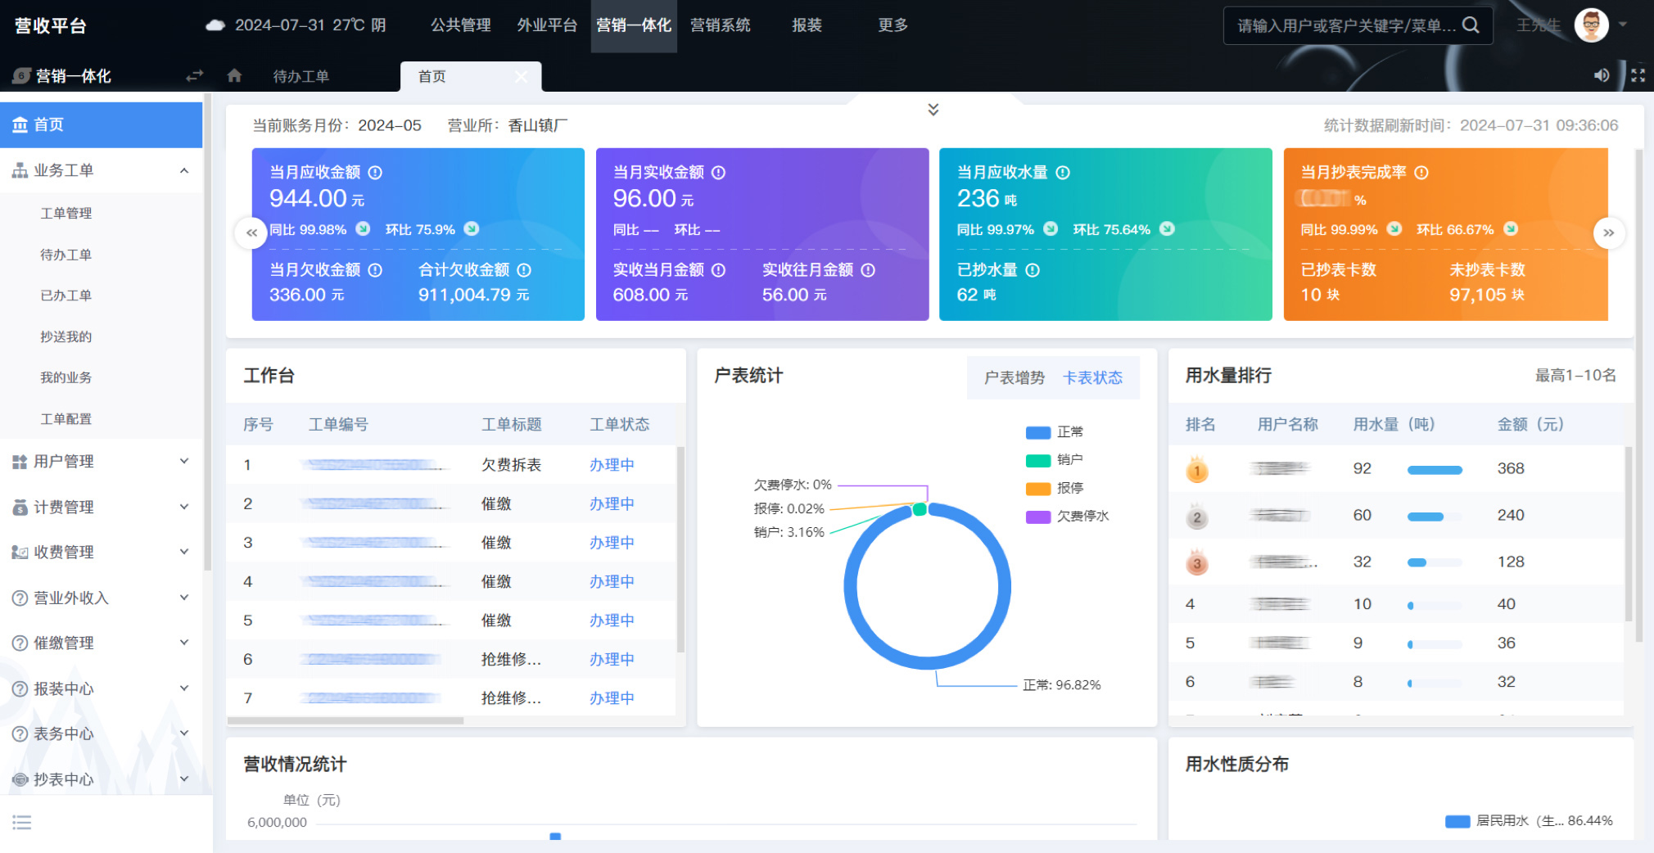Image resolution: width=1654 pixels, height=853 pixels.
Task: Expand the 用户管理 sidebar menu
Action: [x=102, y=462]
